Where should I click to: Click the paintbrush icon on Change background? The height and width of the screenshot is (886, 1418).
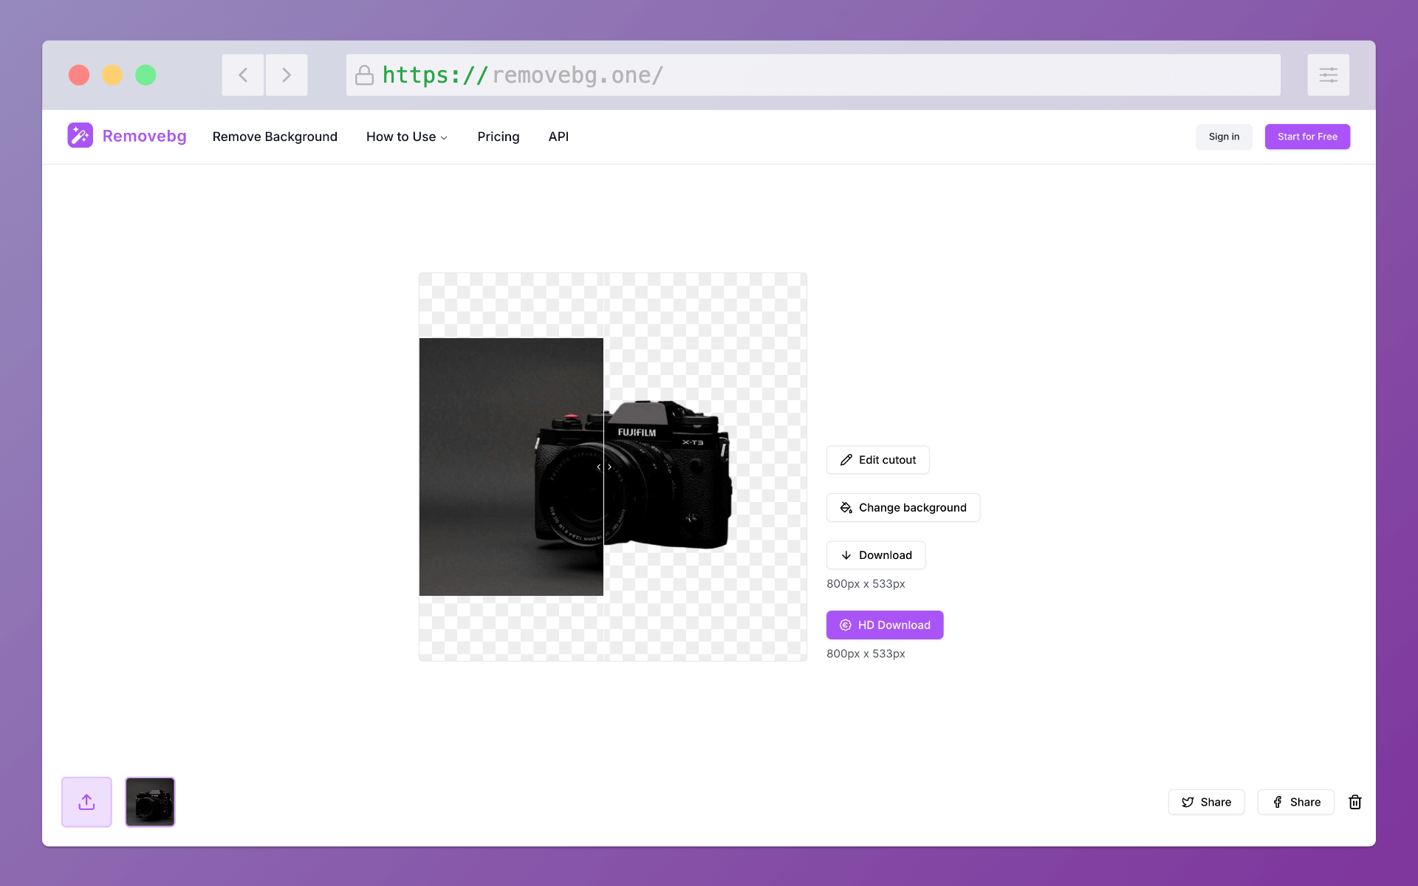[845, 507]
